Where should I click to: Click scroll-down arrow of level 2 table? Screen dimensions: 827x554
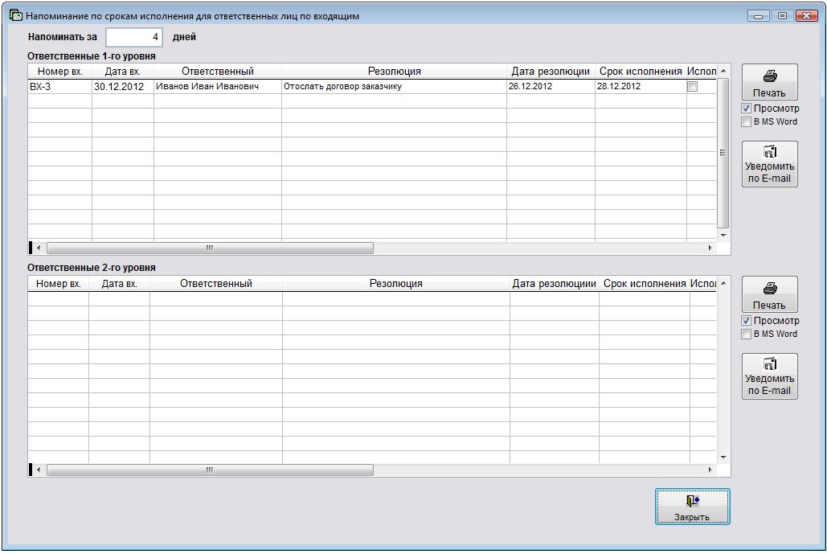[x=723, y=458]
